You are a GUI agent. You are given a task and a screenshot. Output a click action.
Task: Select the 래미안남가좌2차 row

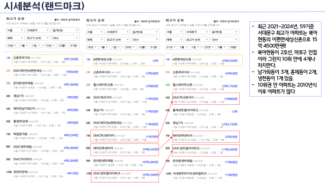pos(44,110)
